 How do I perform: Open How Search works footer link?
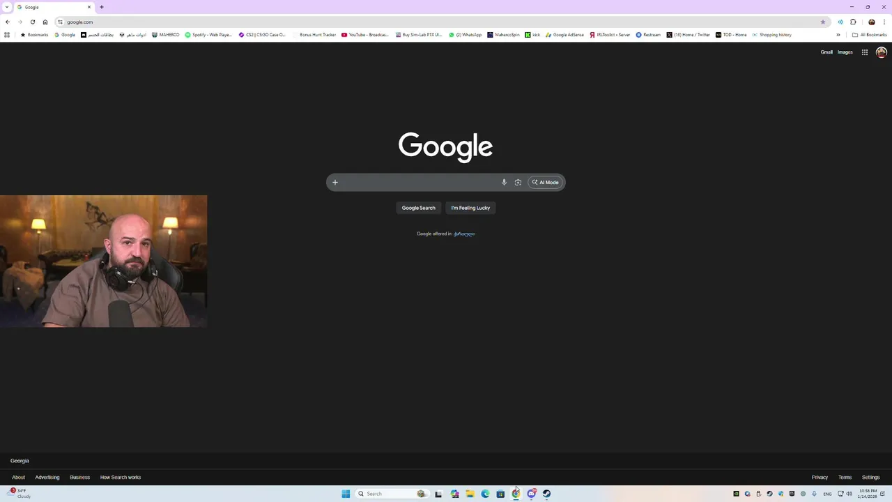[x=121, y=478]
